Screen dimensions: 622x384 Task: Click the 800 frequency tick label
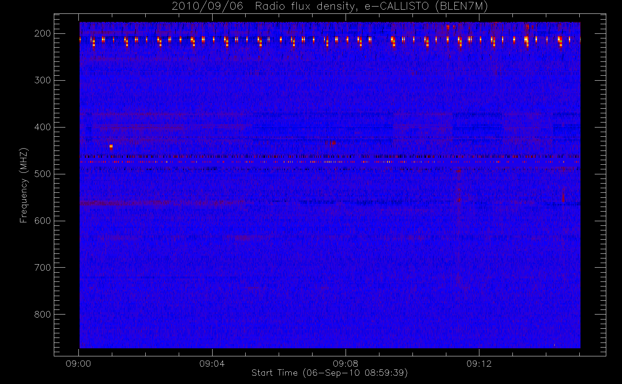coord(42,314)
